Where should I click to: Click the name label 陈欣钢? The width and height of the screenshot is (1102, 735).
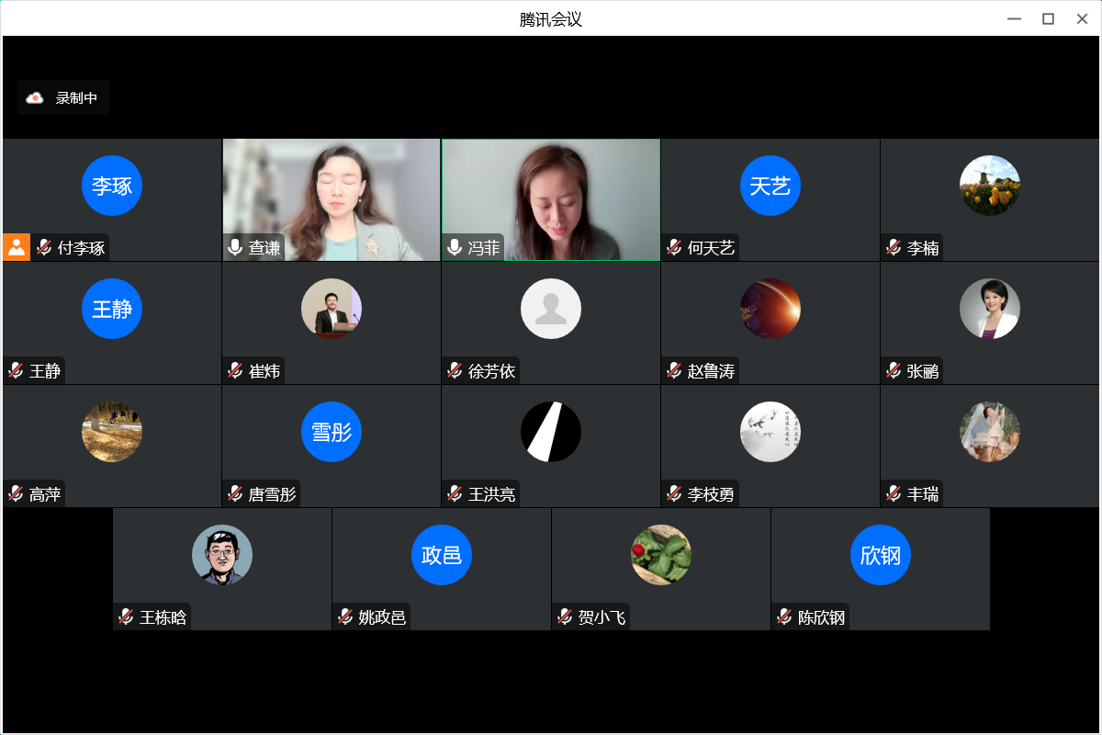click(822, 616)
